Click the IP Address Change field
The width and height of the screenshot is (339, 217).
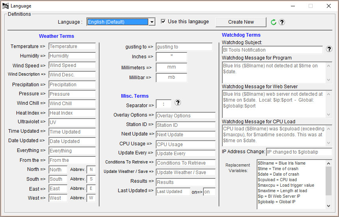pyautogui.click(x=299, y=152)
